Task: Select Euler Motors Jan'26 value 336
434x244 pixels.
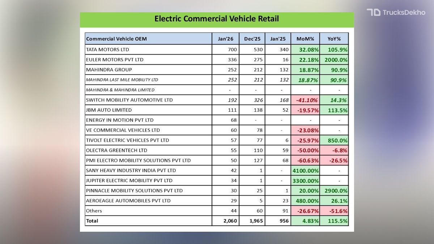Action: click(x=232, y=60)
